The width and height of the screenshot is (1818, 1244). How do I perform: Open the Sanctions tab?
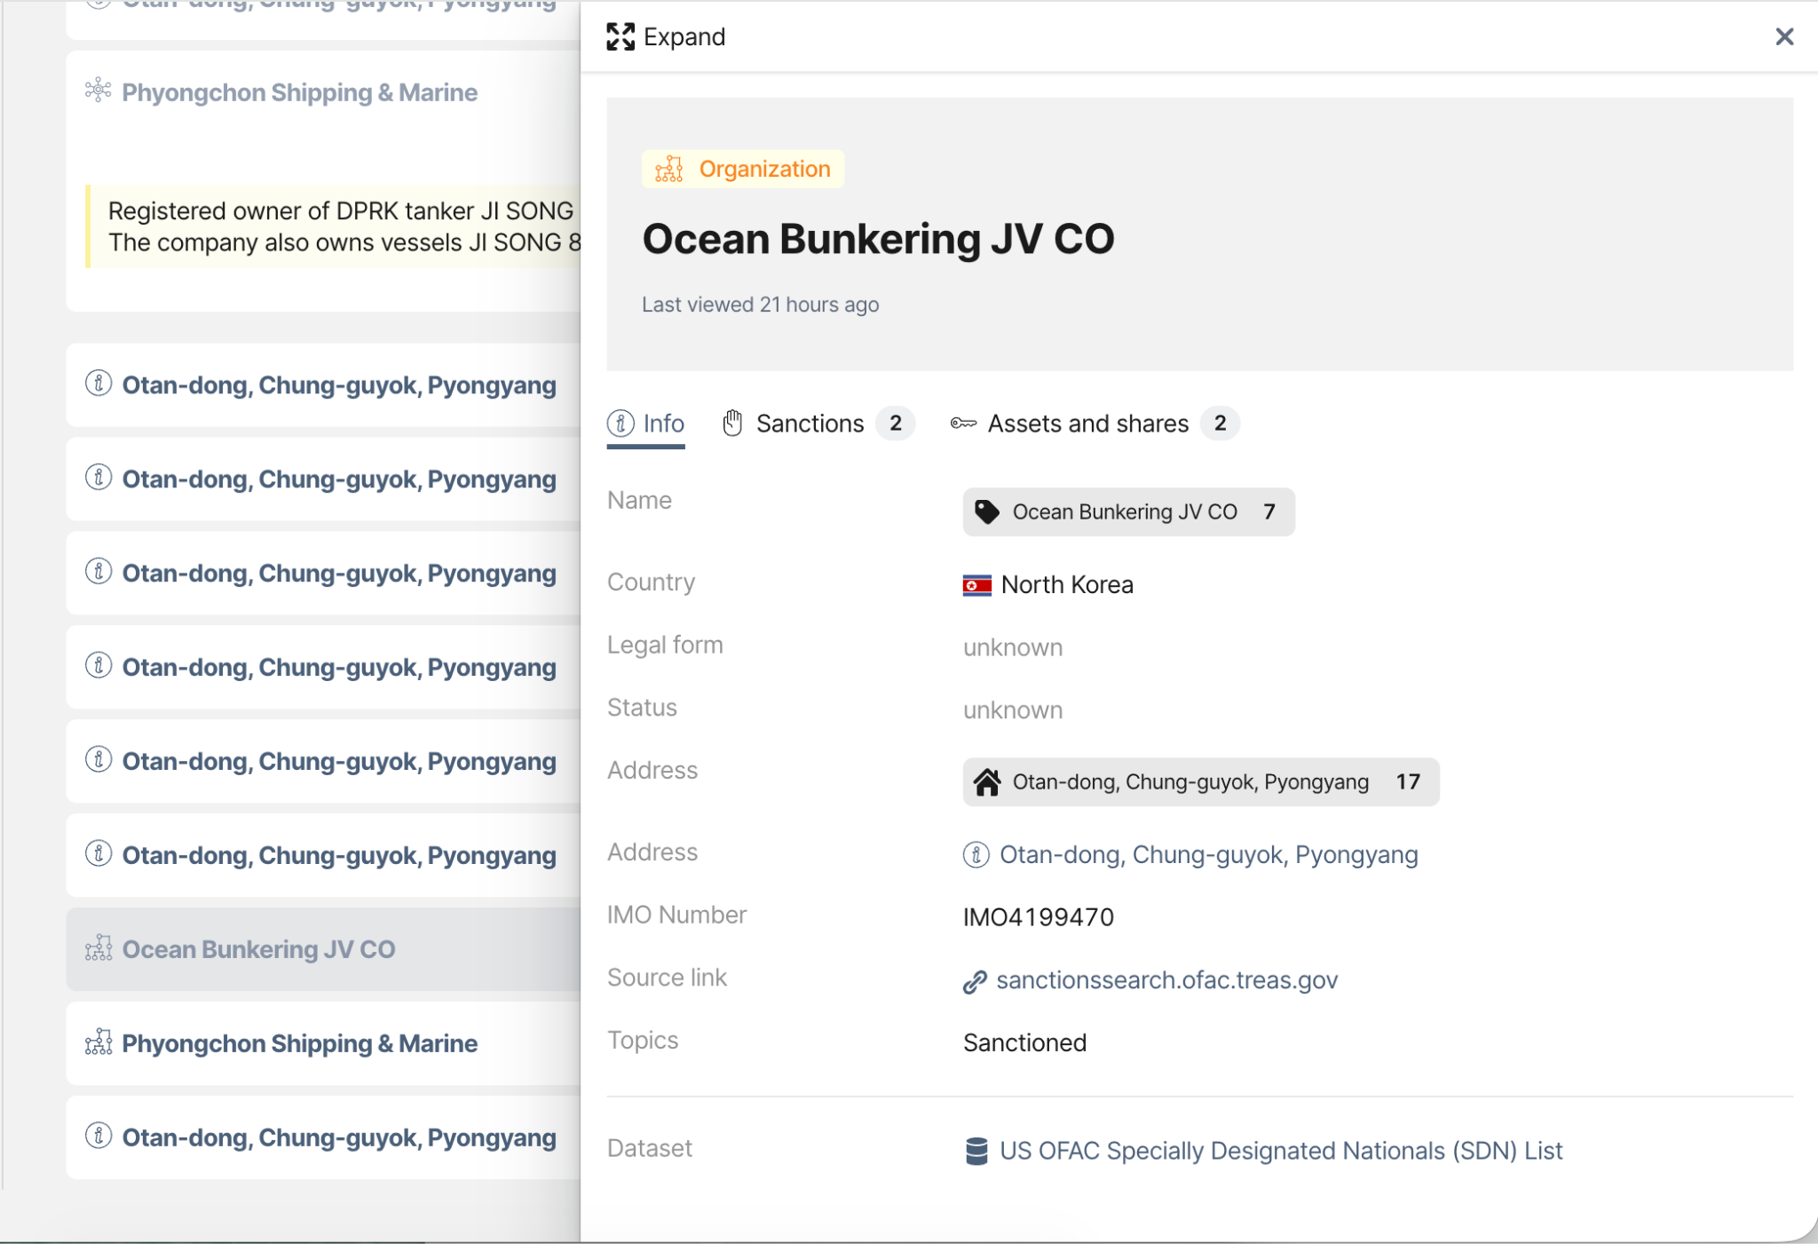(818, 424)
